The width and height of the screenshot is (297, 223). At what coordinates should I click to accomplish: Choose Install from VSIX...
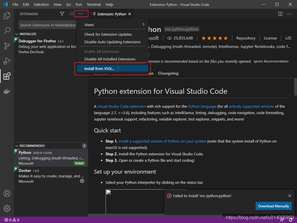point(113,69)
